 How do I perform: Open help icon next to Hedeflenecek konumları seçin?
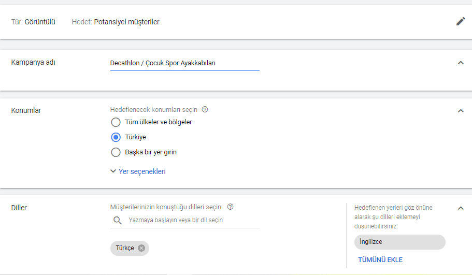coord(205,110)
